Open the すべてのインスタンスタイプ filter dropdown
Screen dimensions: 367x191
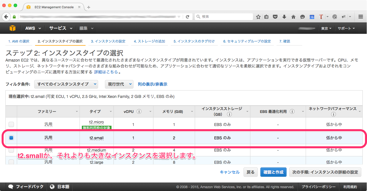point(66,84)
